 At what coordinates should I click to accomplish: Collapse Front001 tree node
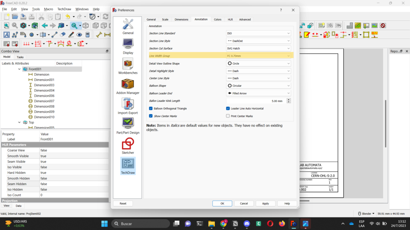19,69
